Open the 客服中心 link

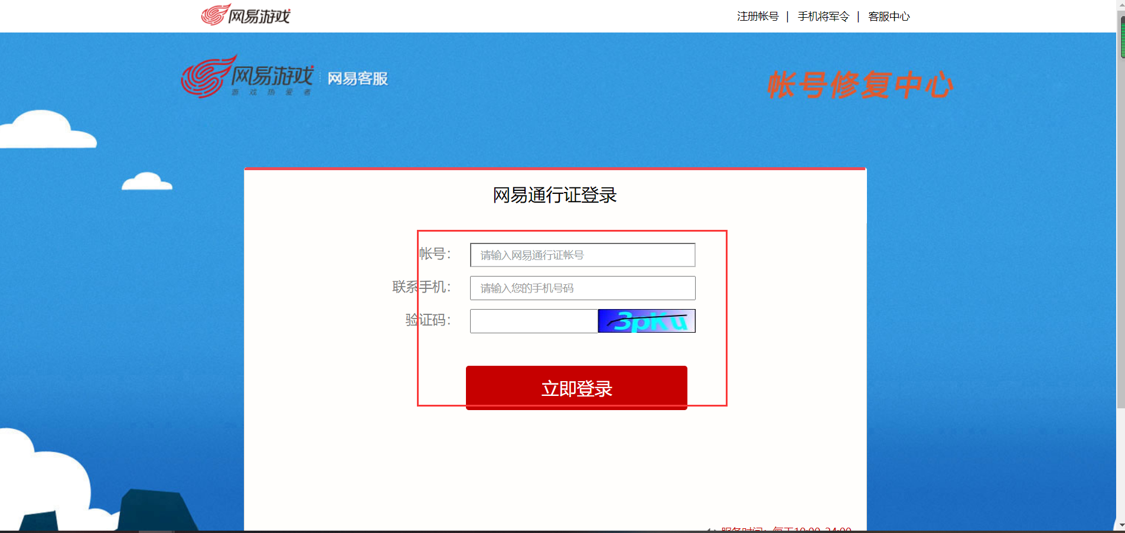click(x=889, y=17)
